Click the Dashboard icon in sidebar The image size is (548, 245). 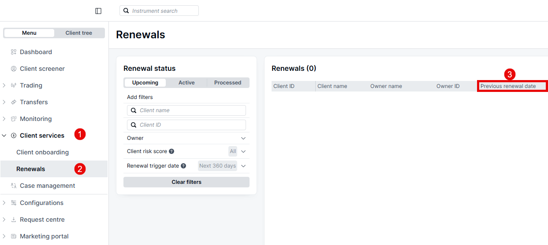[14, 52]
